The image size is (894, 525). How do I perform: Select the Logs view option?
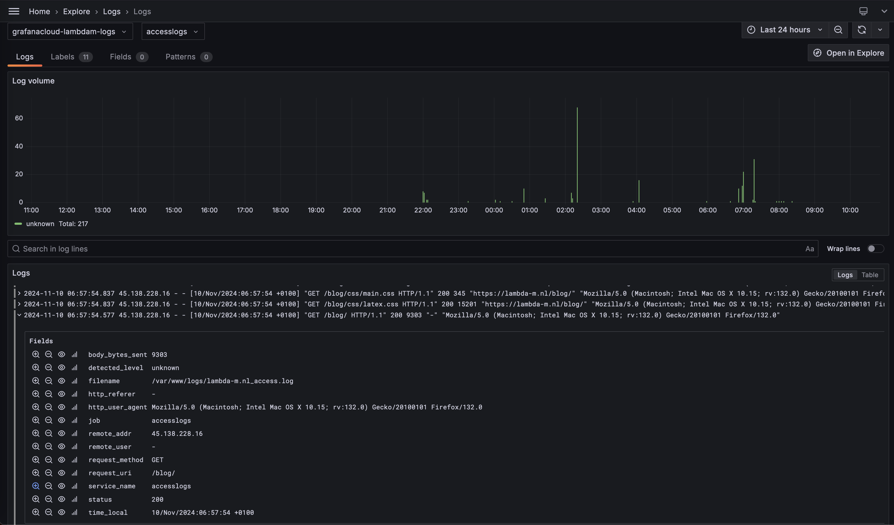(x=845, y=275)
